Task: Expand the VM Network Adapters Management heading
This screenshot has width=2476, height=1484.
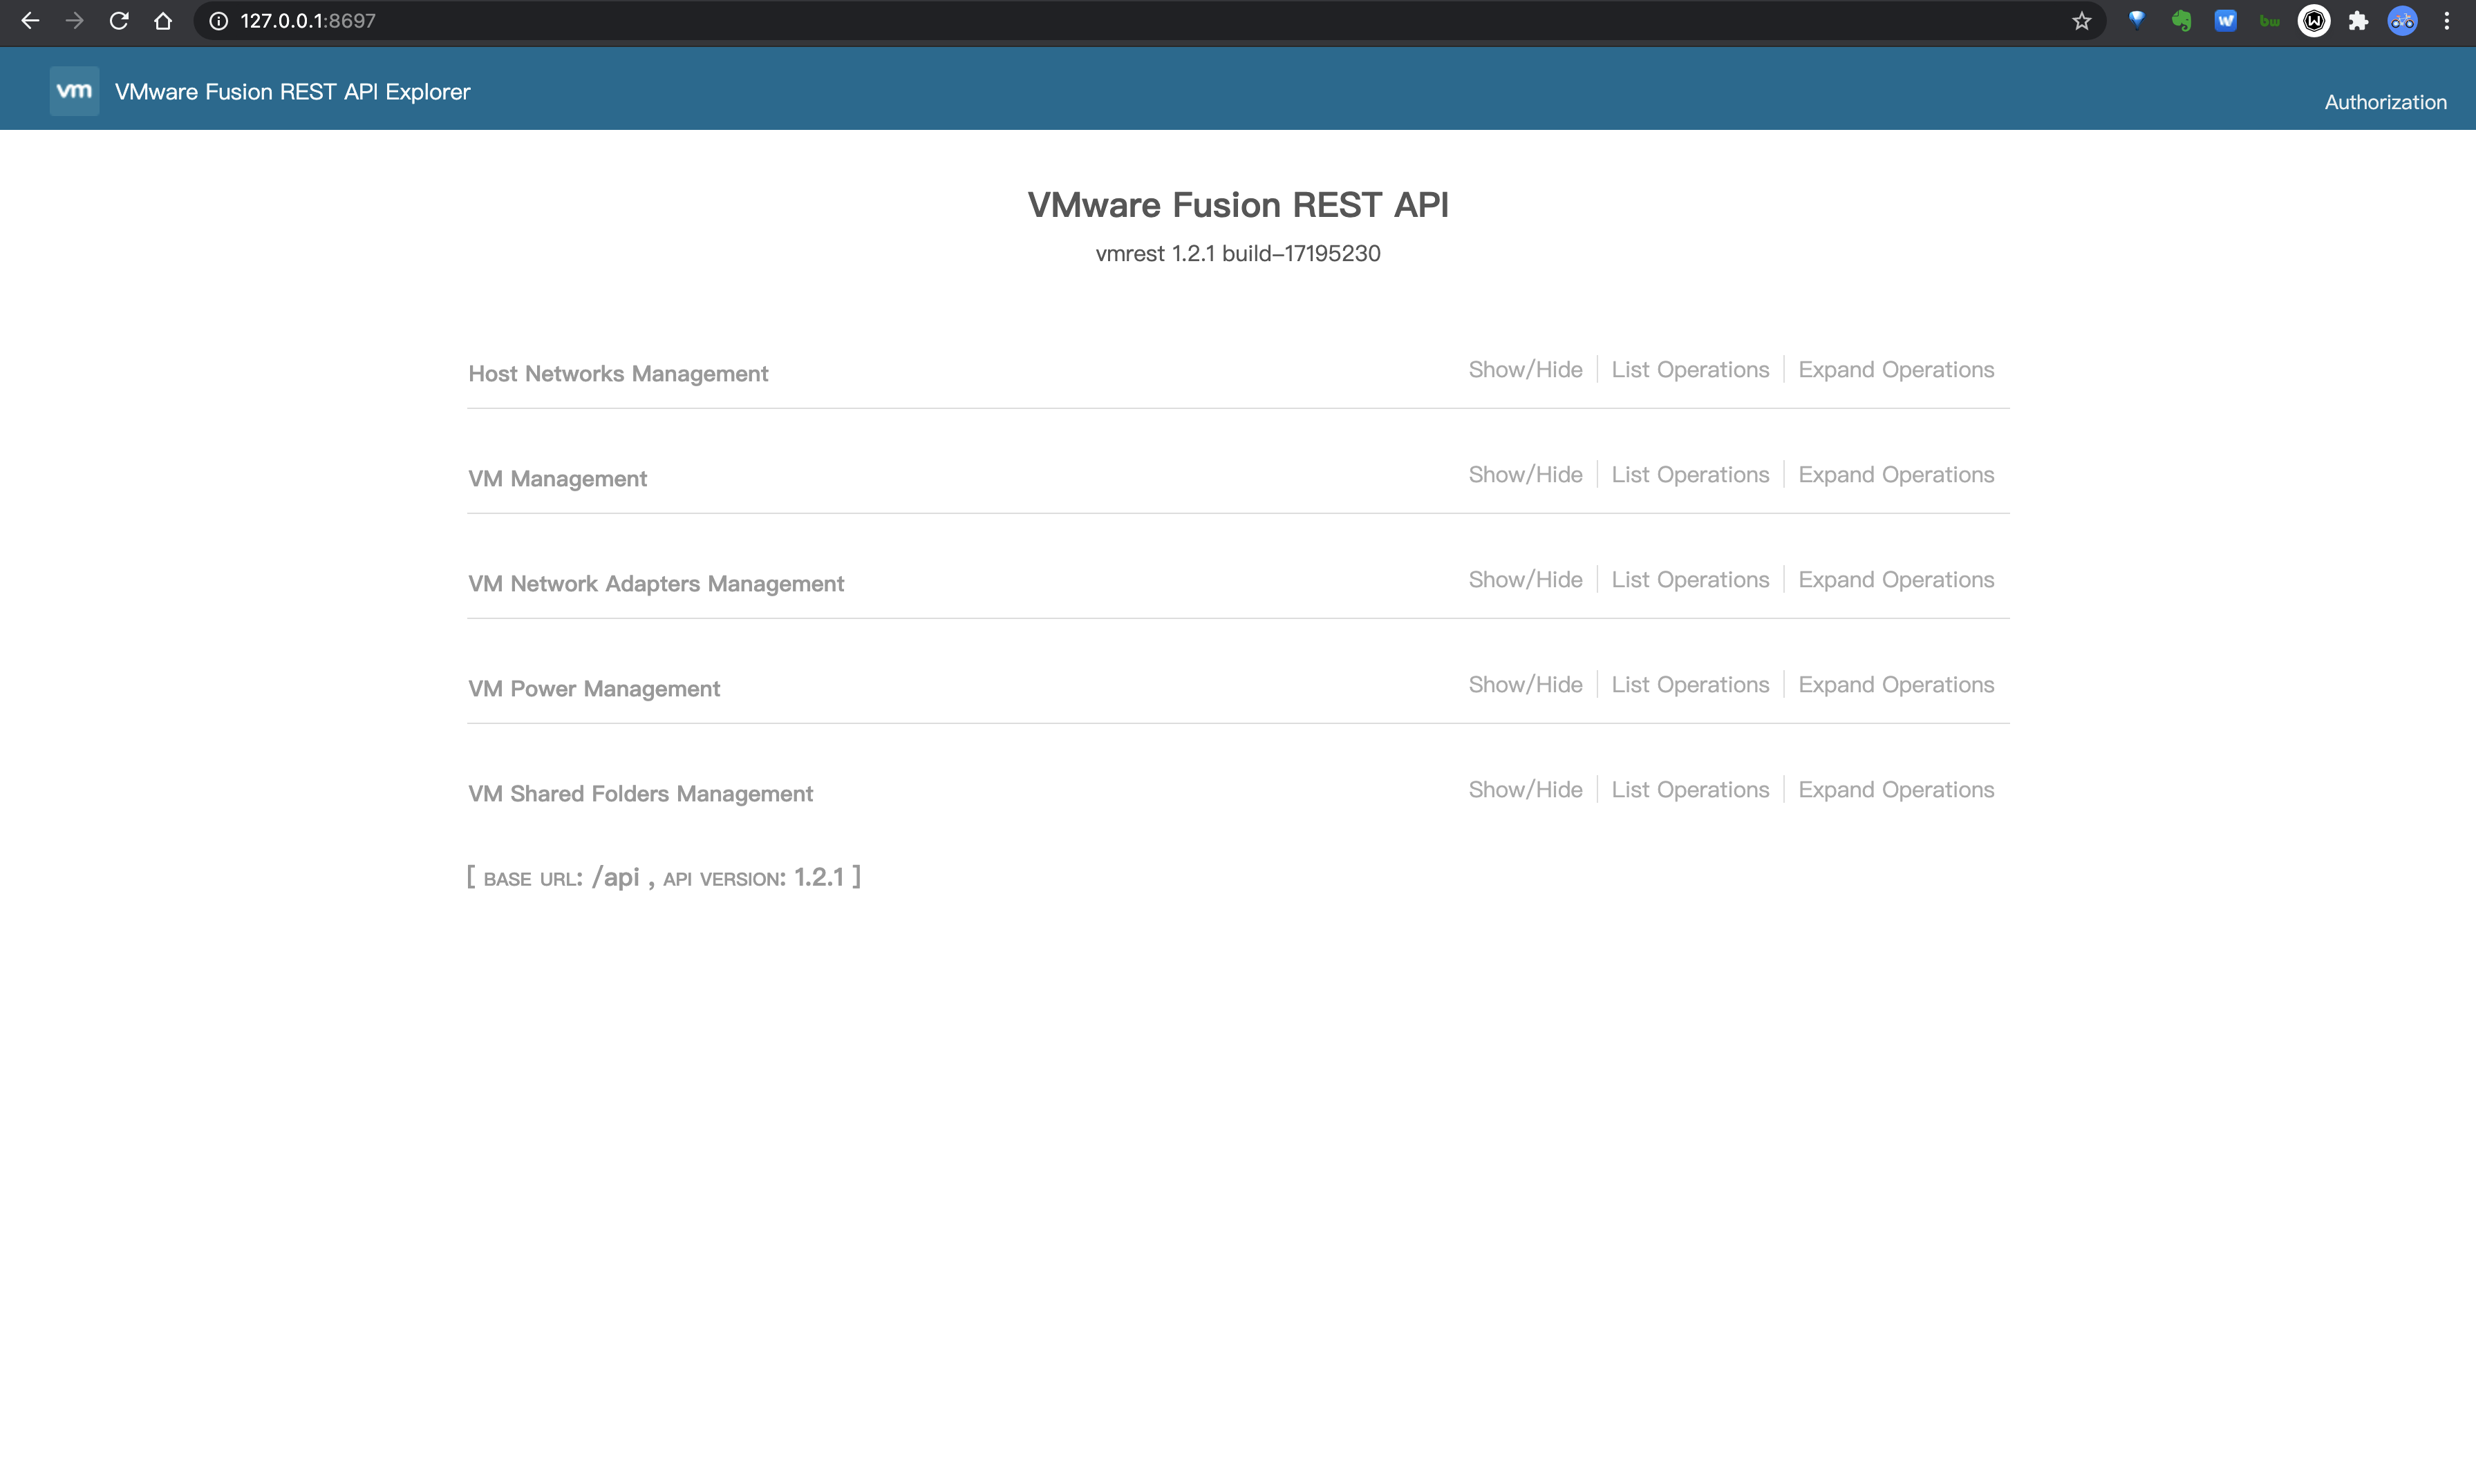Action: click(x=656, y=583)
